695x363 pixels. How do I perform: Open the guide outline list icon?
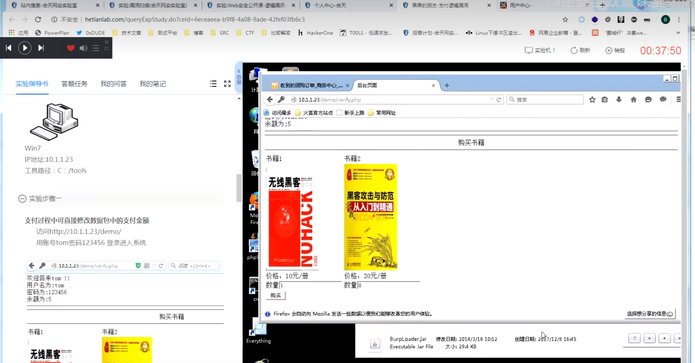click(x=213, y=84)
